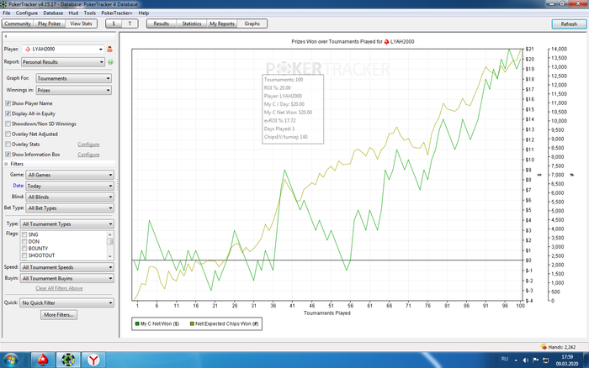Click the green My C Net Won legend marker
Screen dimensions: 589x368
pos(137,323)
